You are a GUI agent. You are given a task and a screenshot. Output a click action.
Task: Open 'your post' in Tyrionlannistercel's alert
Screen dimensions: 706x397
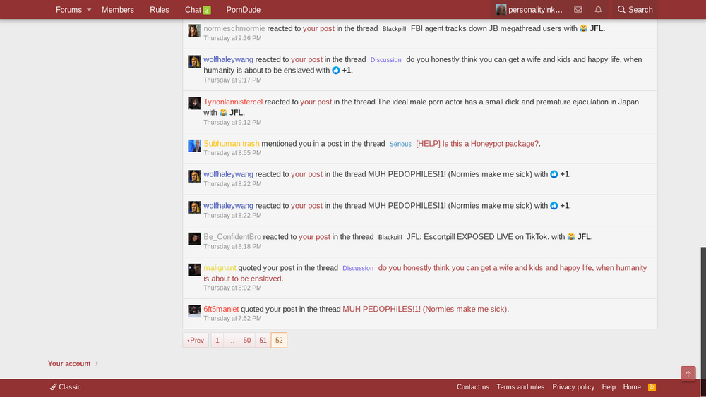pyautogui.click(x=316, y=102)
